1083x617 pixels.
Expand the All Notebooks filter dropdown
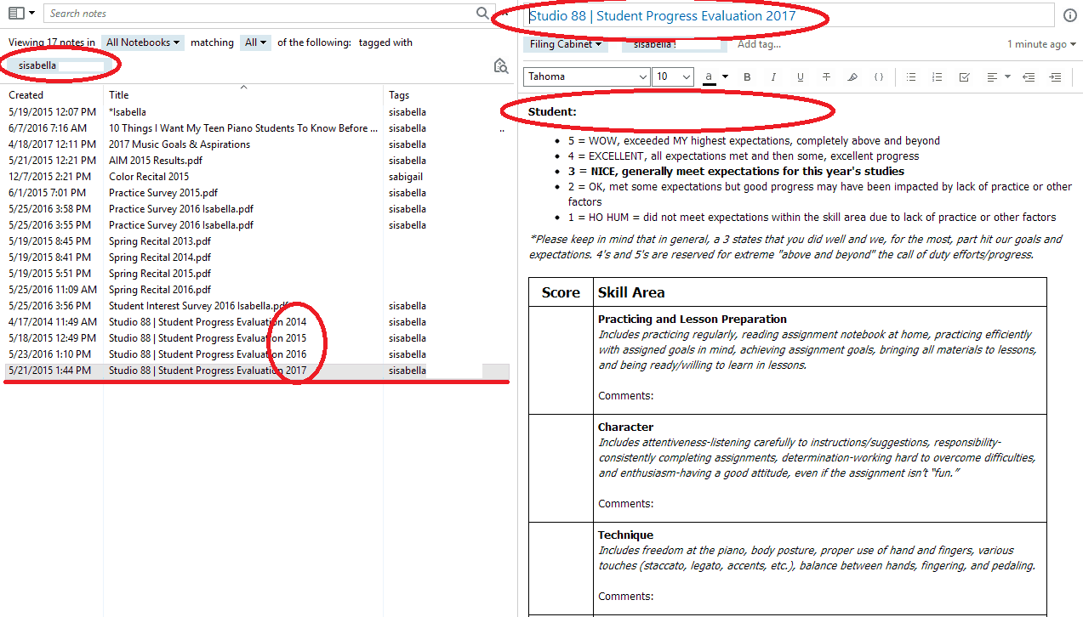[x=142, y=42]
